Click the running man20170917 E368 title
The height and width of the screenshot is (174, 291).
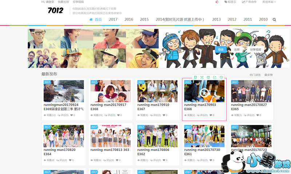tap(108, 107)
